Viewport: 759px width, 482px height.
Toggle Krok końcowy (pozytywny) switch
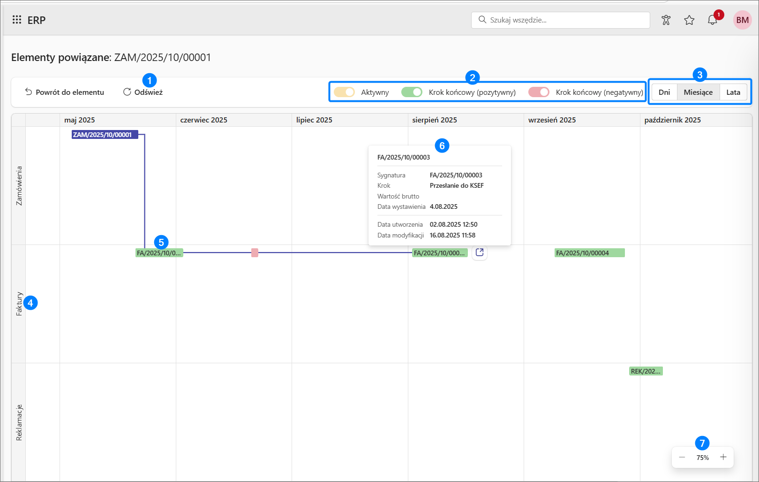412,92
